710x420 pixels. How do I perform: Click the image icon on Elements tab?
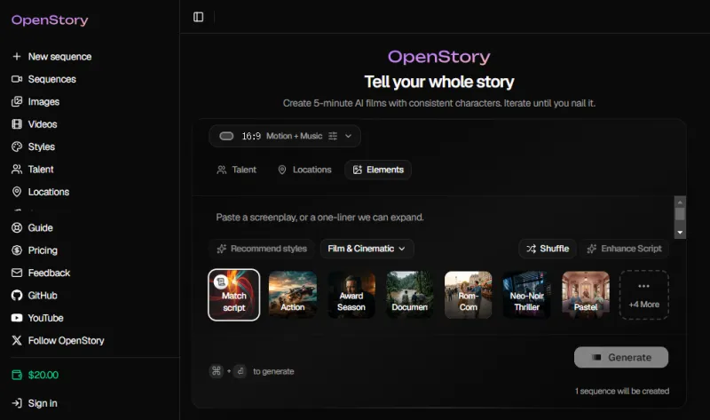click(358, 170)
